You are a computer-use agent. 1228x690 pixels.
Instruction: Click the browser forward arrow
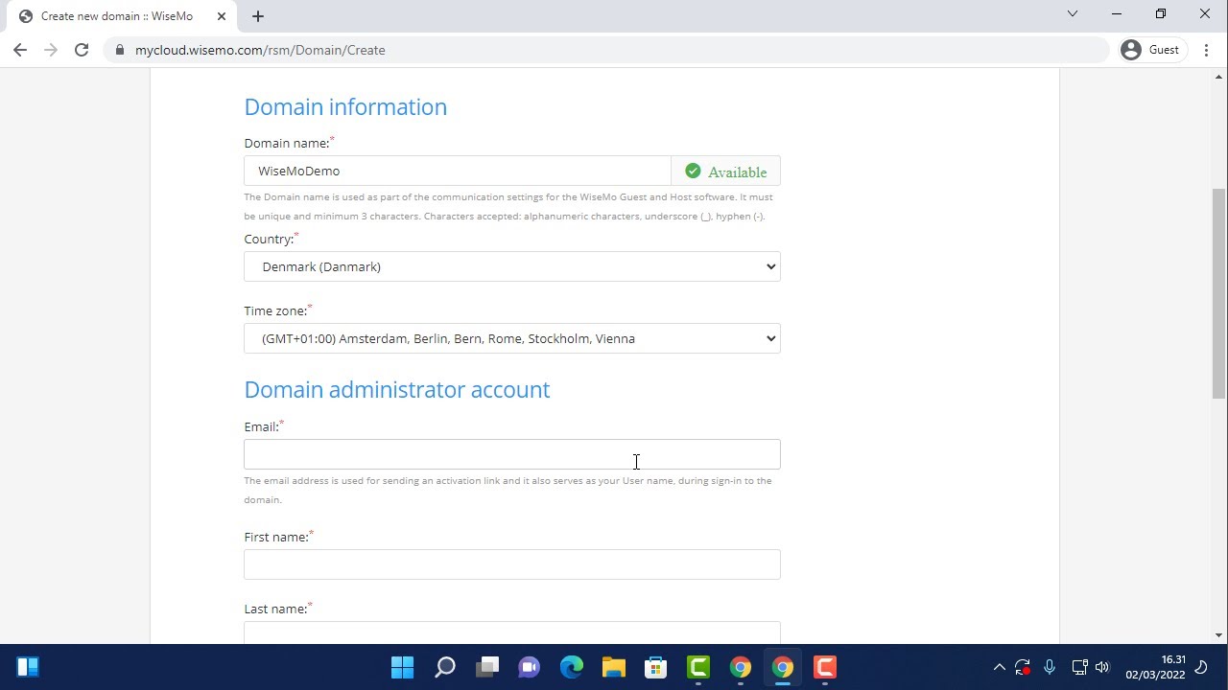[51, 50]
